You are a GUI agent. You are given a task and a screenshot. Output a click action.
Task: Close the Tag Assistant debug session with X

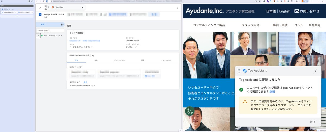pyautogui.click(x=40, y=8)
